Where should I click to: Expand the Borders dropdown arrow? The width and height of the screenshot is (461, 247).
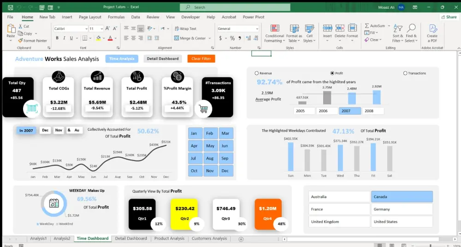pyautogui.click(x=90, y=38)
